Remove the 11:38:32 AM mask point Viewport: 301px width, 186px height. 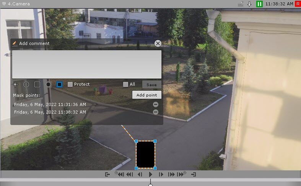click(156, 112)
